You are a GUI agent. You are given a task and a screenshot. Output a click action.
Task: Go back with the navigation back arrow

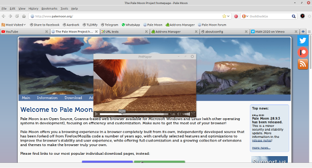4,16
